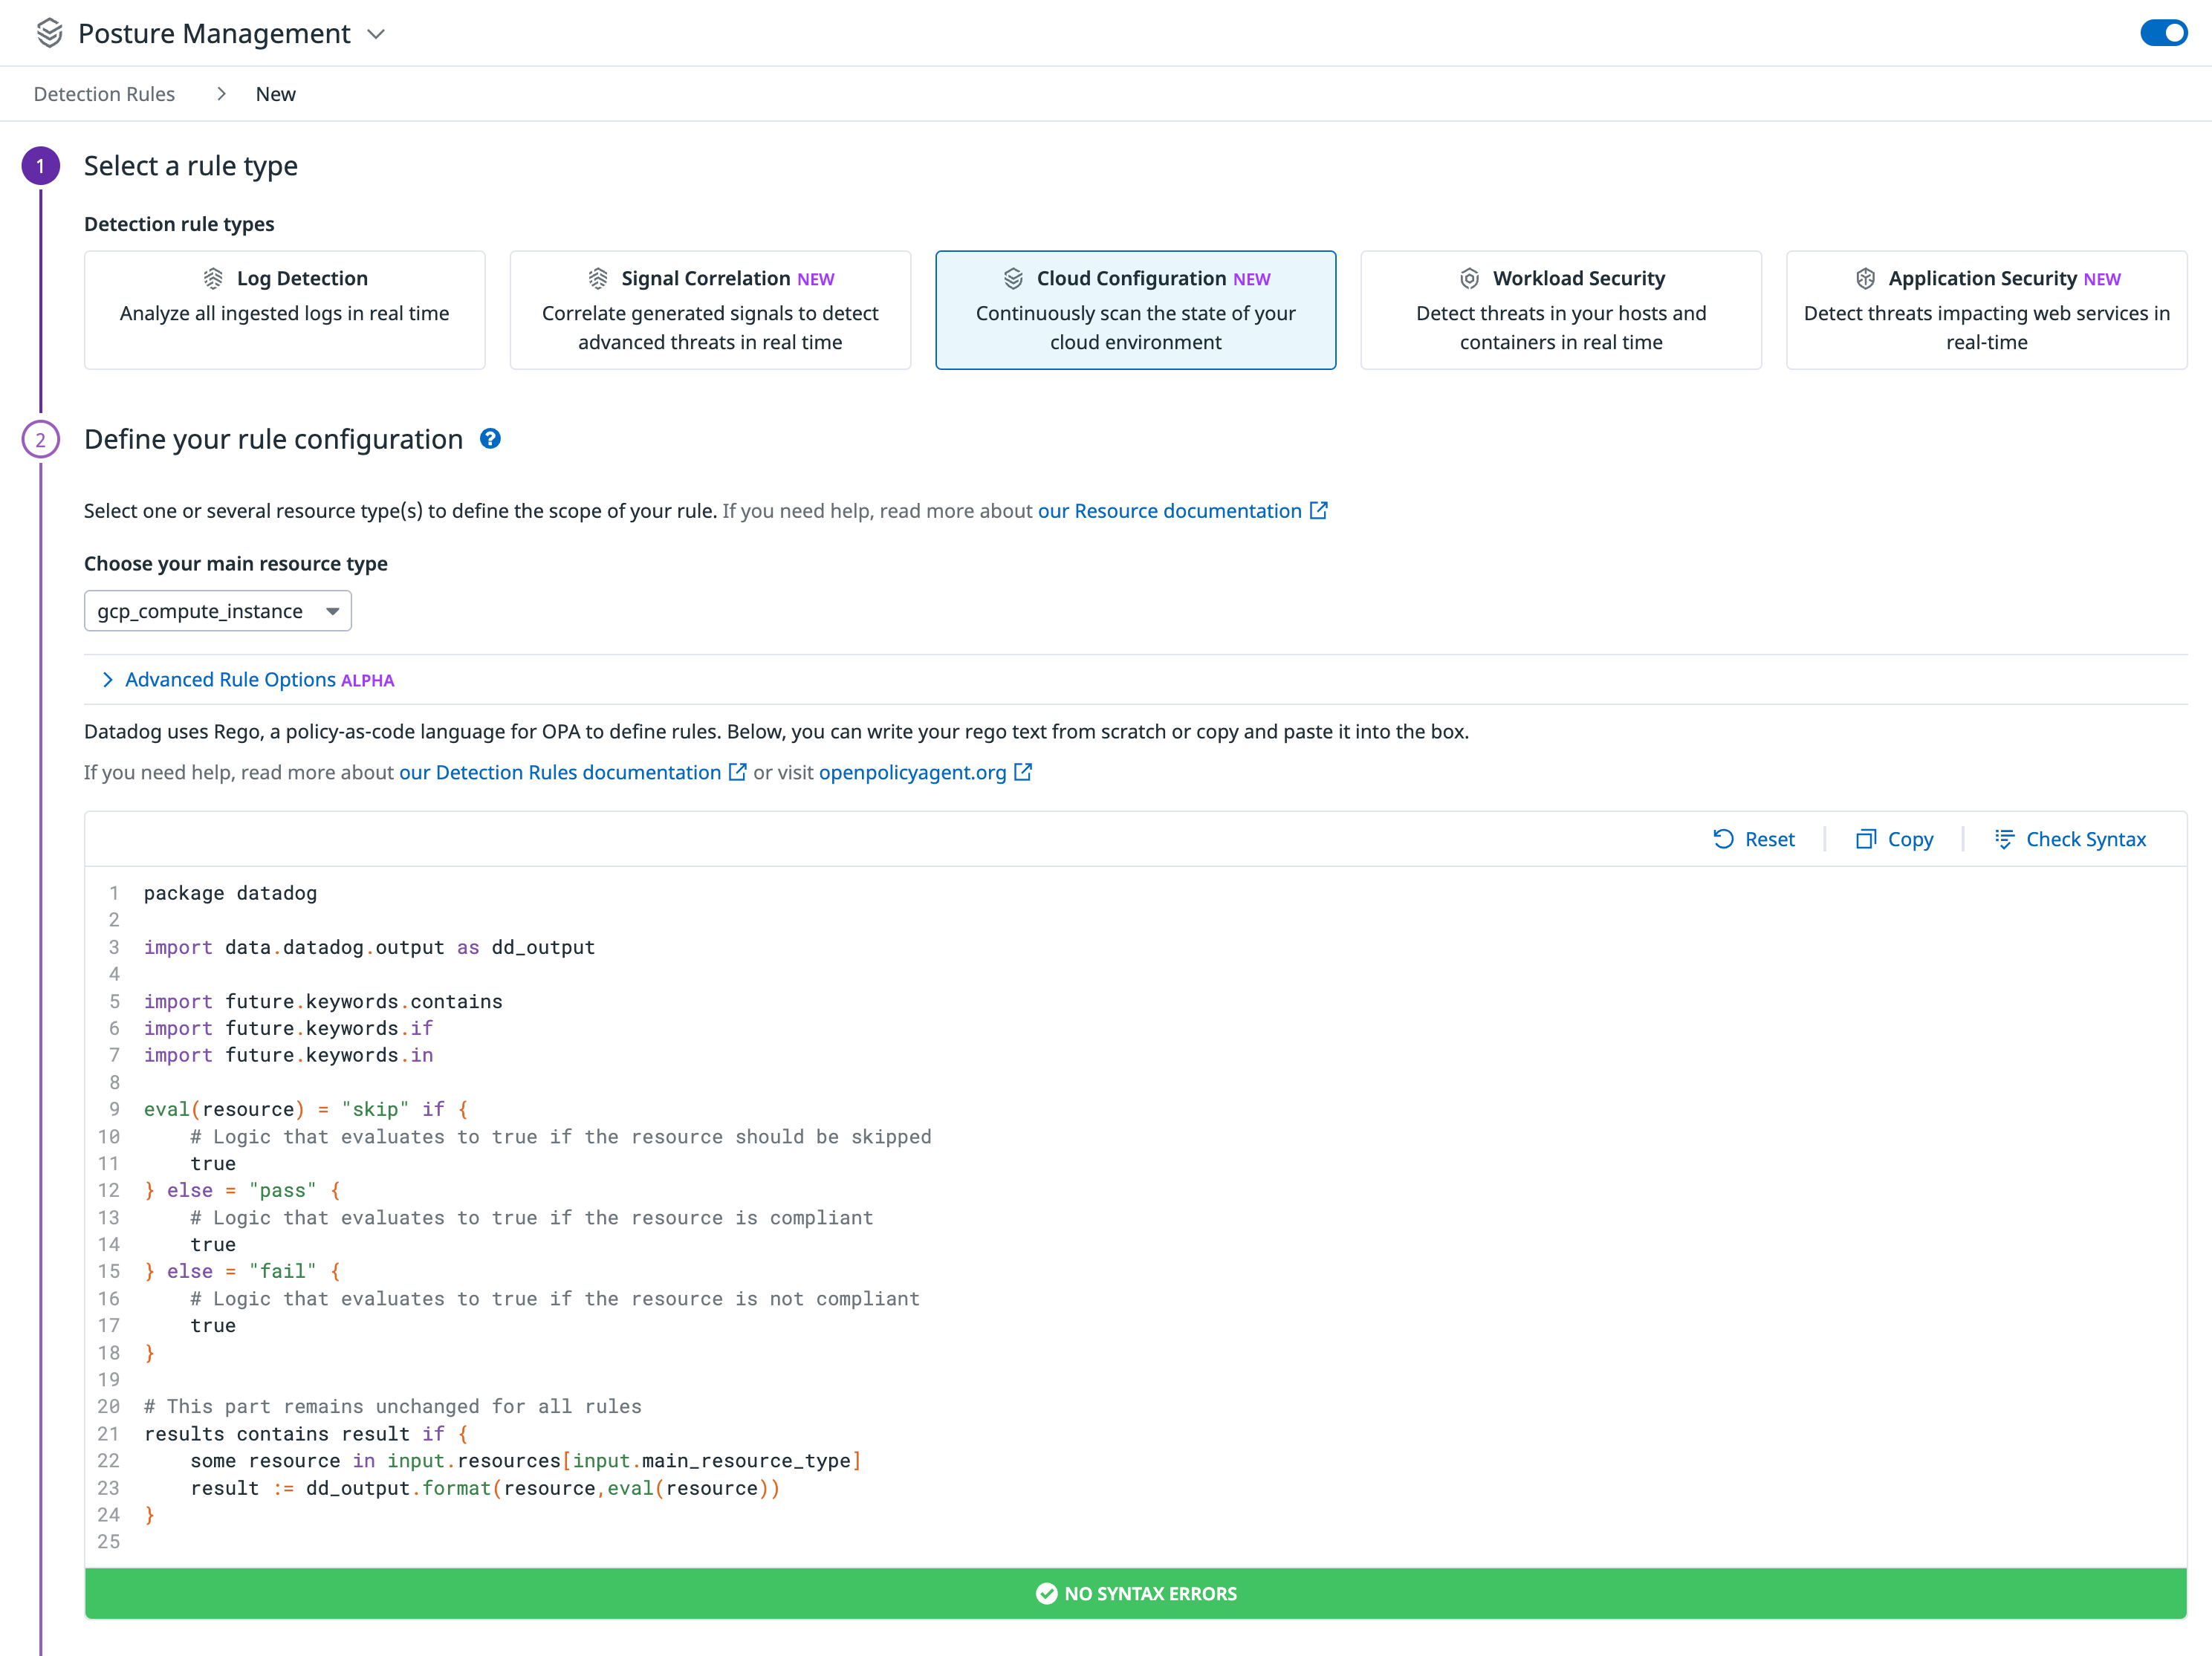This screenshot has width=2212, height=1656.
Task: Place cursor on 'package datadog' line
Action: (230, 893)
